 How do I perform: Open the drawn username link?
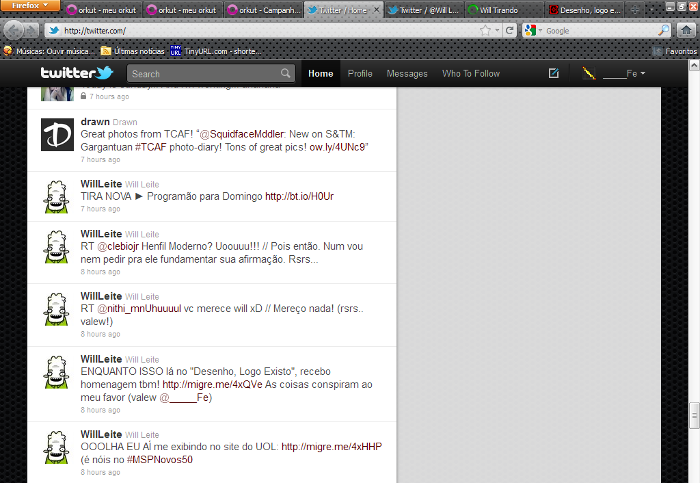pyautogui.click(x=95, y=122)
